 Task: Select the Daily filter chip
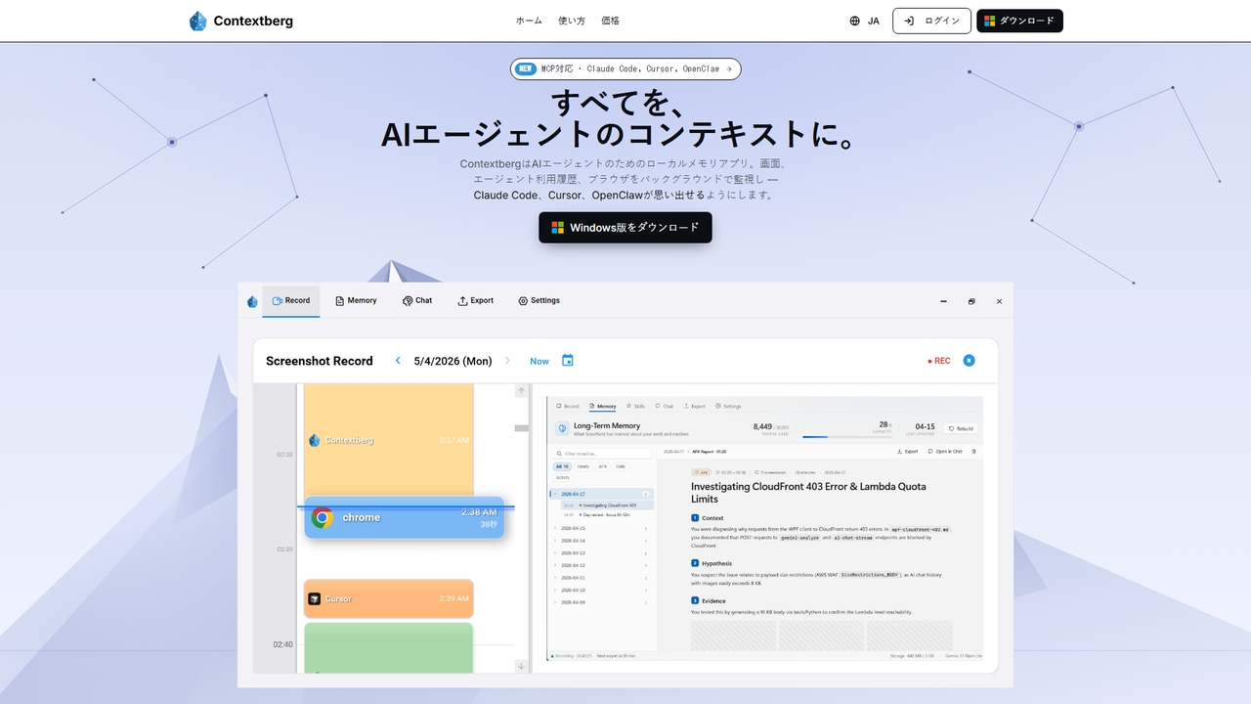click(621, 466)
